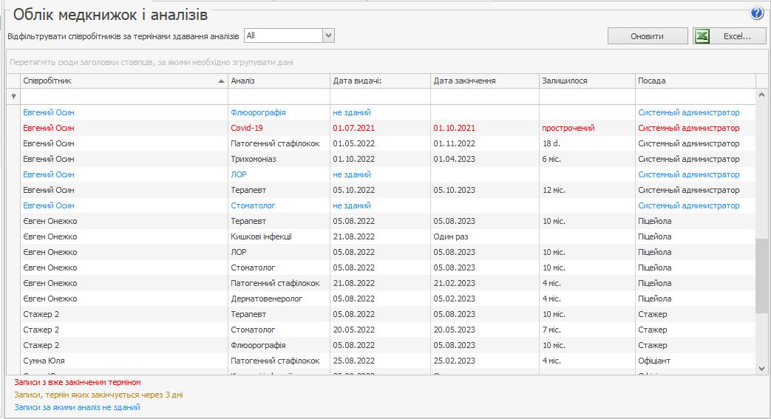
Task: Click the filter row icon at left edge
Action: click(13, 96)
